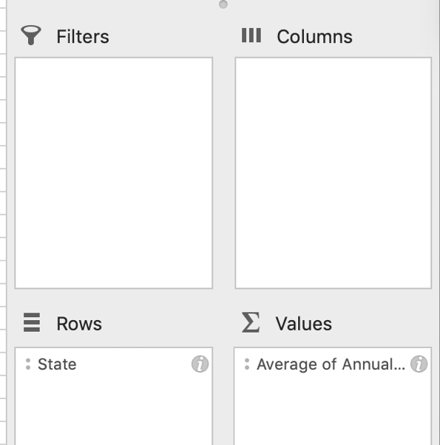The width and height of the screenshot is (440, 445).
Task: Click the Values sigma icon
Action: click(x=251, y=322)
